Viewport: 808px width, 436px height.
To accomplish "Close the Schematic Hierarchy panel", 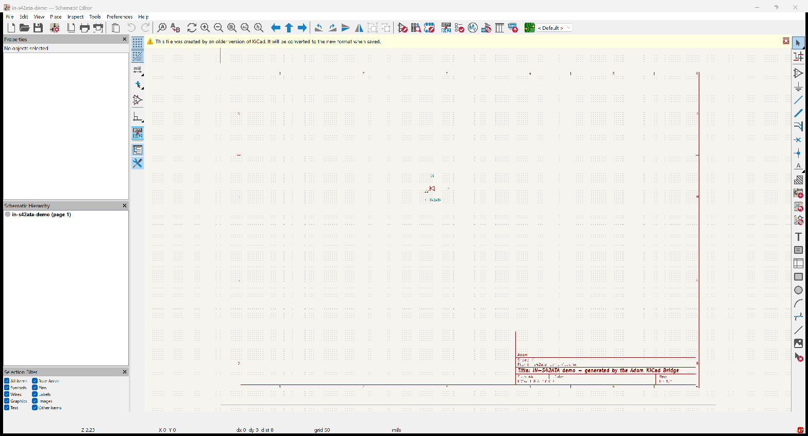I will coord(124,205).
